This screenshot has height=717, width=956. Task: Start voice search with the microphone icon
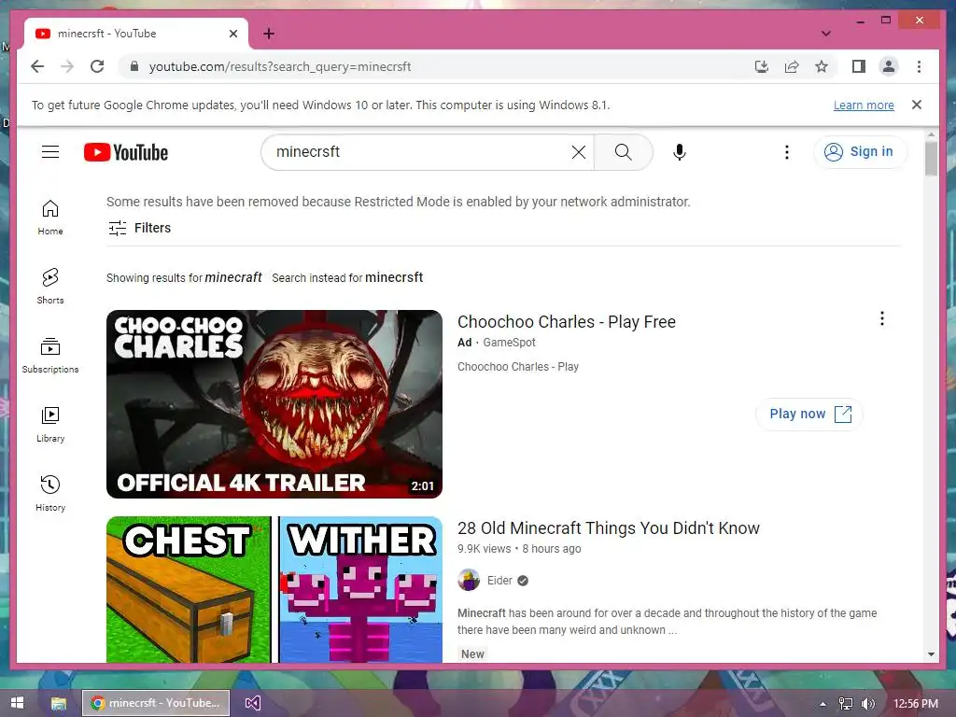coord(680,152)
